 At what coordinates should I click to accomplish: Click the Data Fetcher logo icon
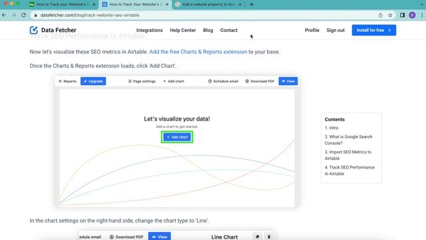[x=34, y=30]
